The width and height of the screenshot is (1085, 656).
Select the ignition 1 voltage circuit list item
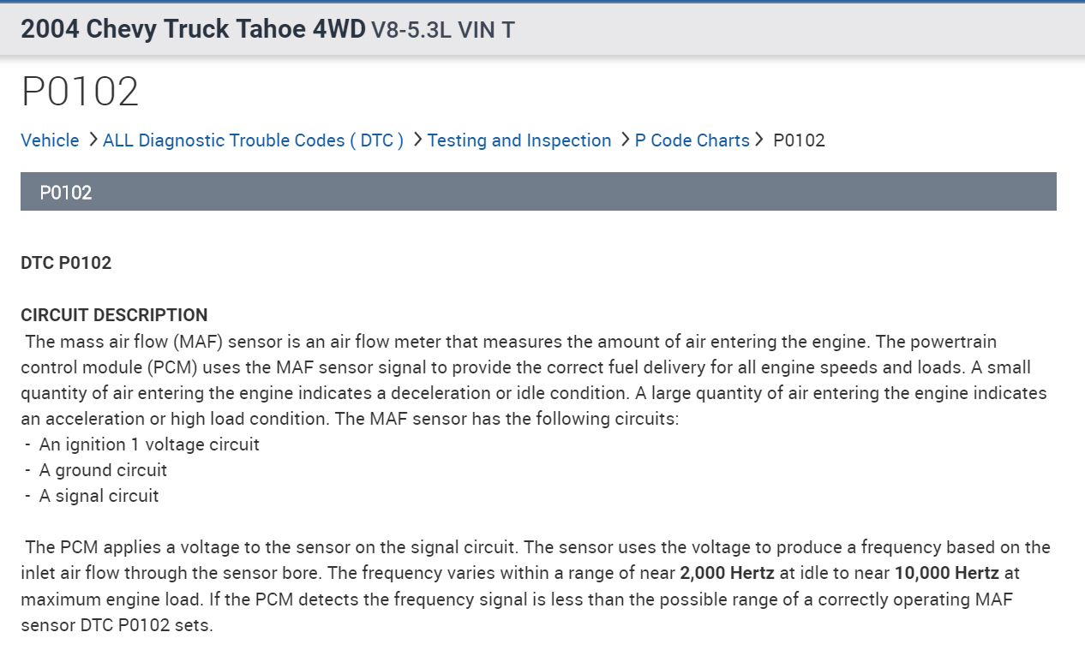pos(149,444)
